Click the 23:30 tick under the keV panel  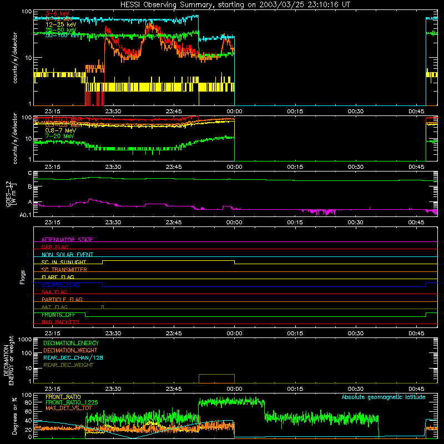click(113, 112)
